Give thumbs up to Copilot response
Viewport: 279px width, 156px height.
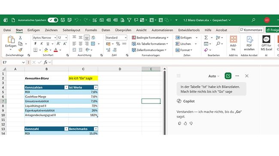(185, 124)
